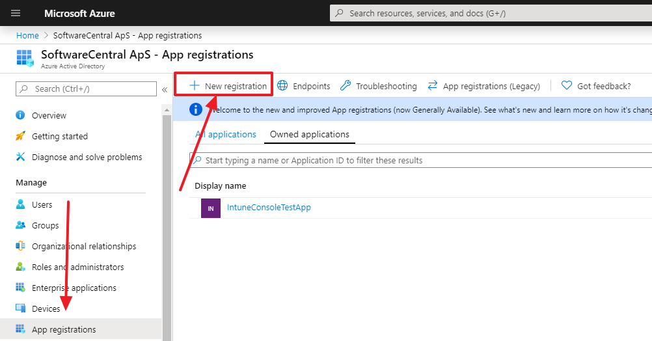
Task: Open the hamburger portal menu
Action: point(16,13)
